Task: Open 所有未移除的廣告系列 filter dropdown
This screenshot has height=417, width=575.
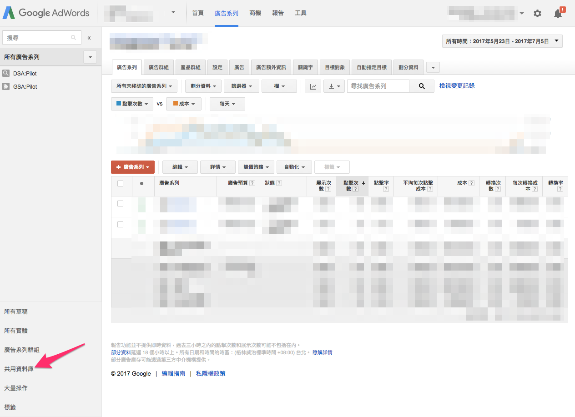Action: tap(144, 86)
